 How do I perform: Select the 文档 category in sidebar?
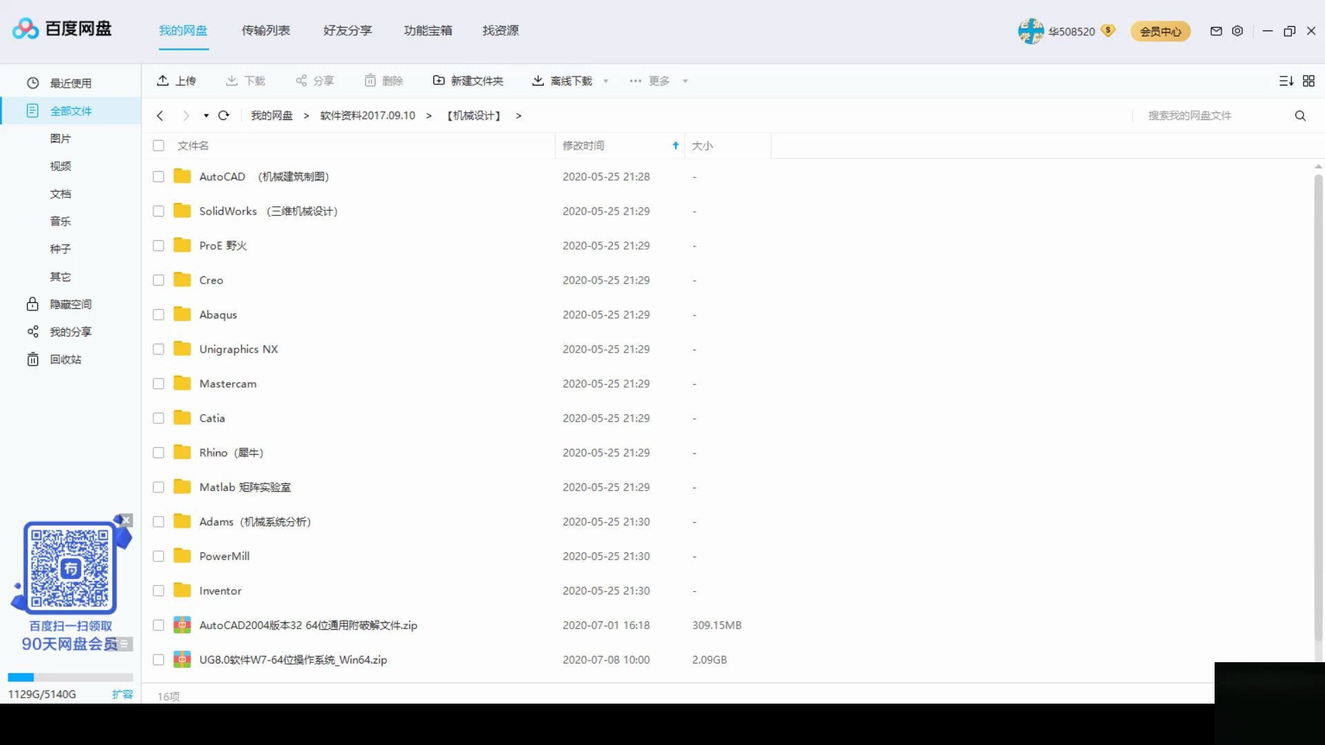(x=61, y=194)
